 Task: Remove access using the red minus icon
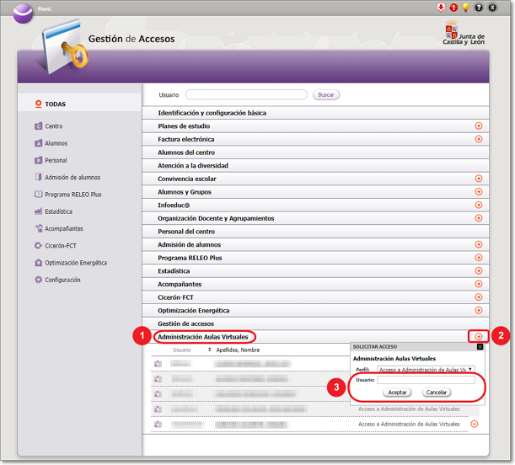(x=474, y=424)
